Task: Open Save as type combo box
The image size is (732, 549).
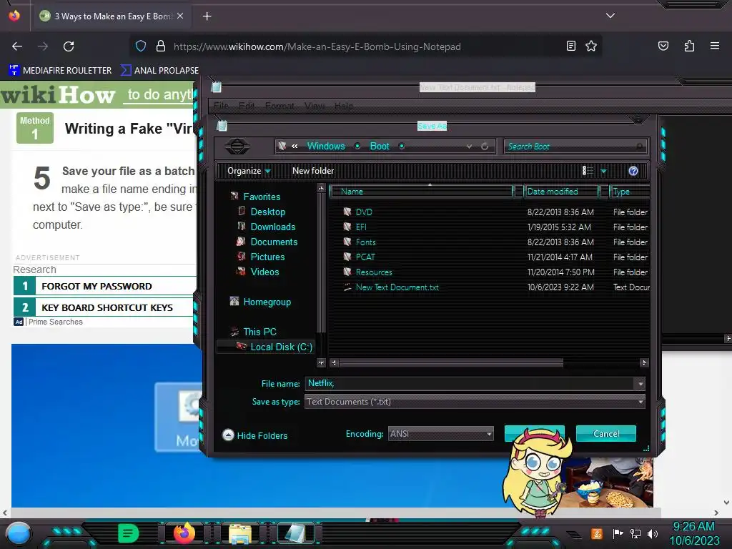Action: pos(475,402)
